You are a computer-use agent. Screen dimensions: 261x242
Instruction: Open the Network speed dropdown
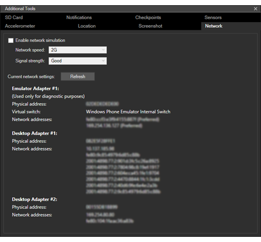click(x=77, y=50)
